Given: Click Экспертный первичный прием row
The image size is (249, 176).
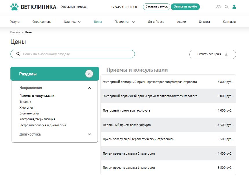Looking at the screenshot, I should (x=168, y=96).
